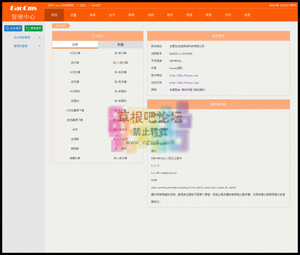Click the 当前版本 version value
300x255 pixels.
point(181,54)
